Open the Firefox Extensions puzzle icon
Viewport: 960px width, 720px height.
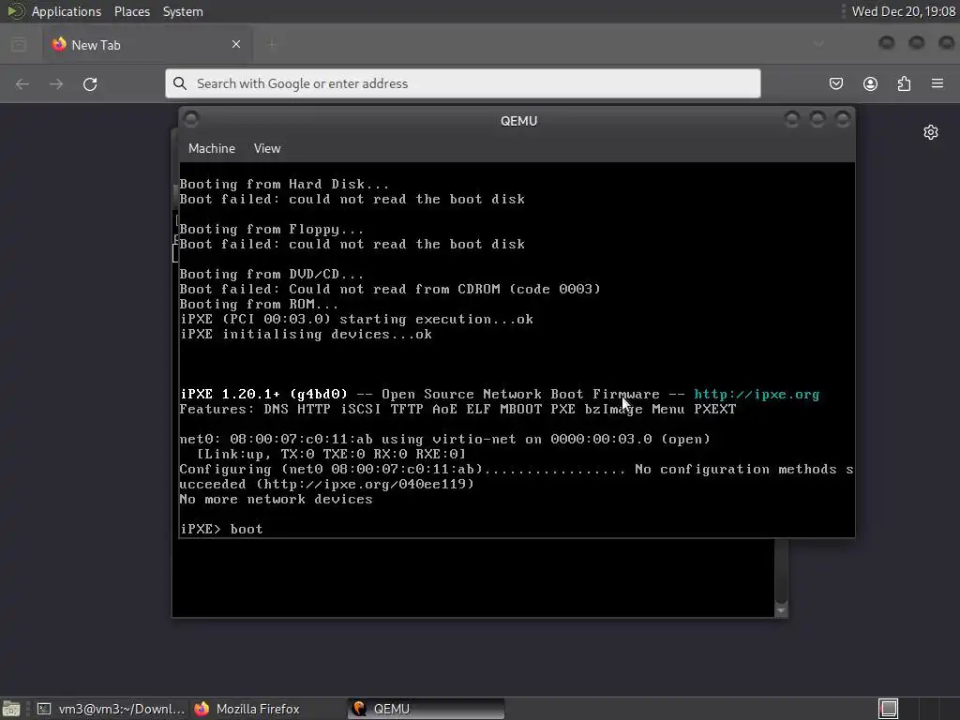click(x=905, y=83)
